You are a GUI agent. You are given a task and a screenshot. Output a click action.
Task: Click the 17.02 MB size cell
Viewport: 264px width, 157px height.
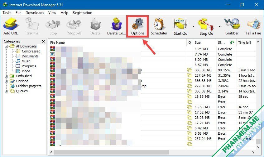tap(202, 112)
